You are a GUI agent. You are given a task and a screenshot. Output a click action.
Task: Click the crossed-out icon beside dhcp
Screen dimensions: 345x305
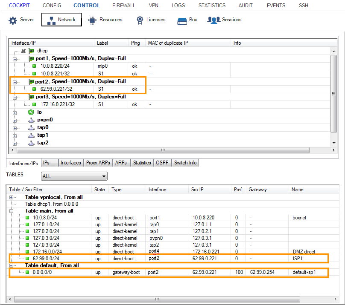pos(23,51)
